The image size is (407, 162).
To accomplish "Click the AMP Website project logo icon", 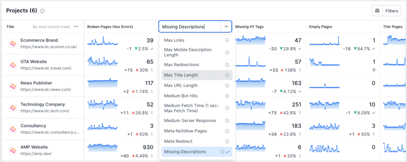I will 13,150.
